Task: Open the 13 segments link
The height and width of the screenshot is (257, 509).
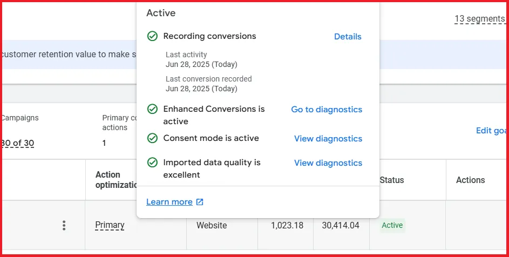Action: coord(479,19)
